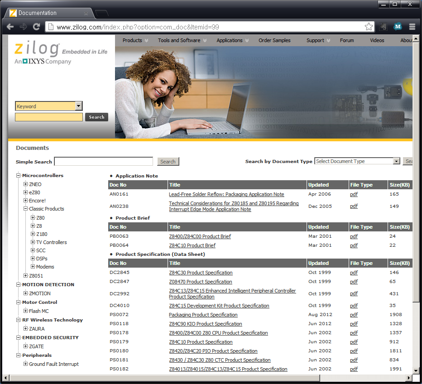Open Z84C10 Product Brief link

[x=192, y=245]
